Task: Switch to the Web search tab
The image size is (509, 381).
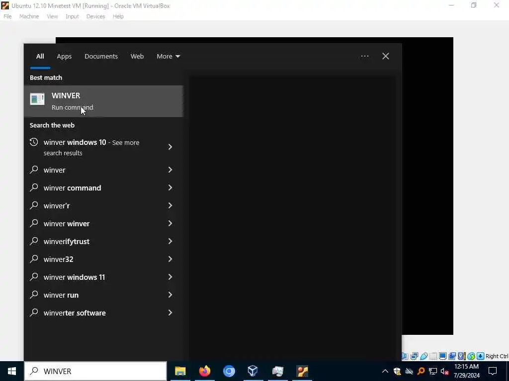Action: pos(137,57)
